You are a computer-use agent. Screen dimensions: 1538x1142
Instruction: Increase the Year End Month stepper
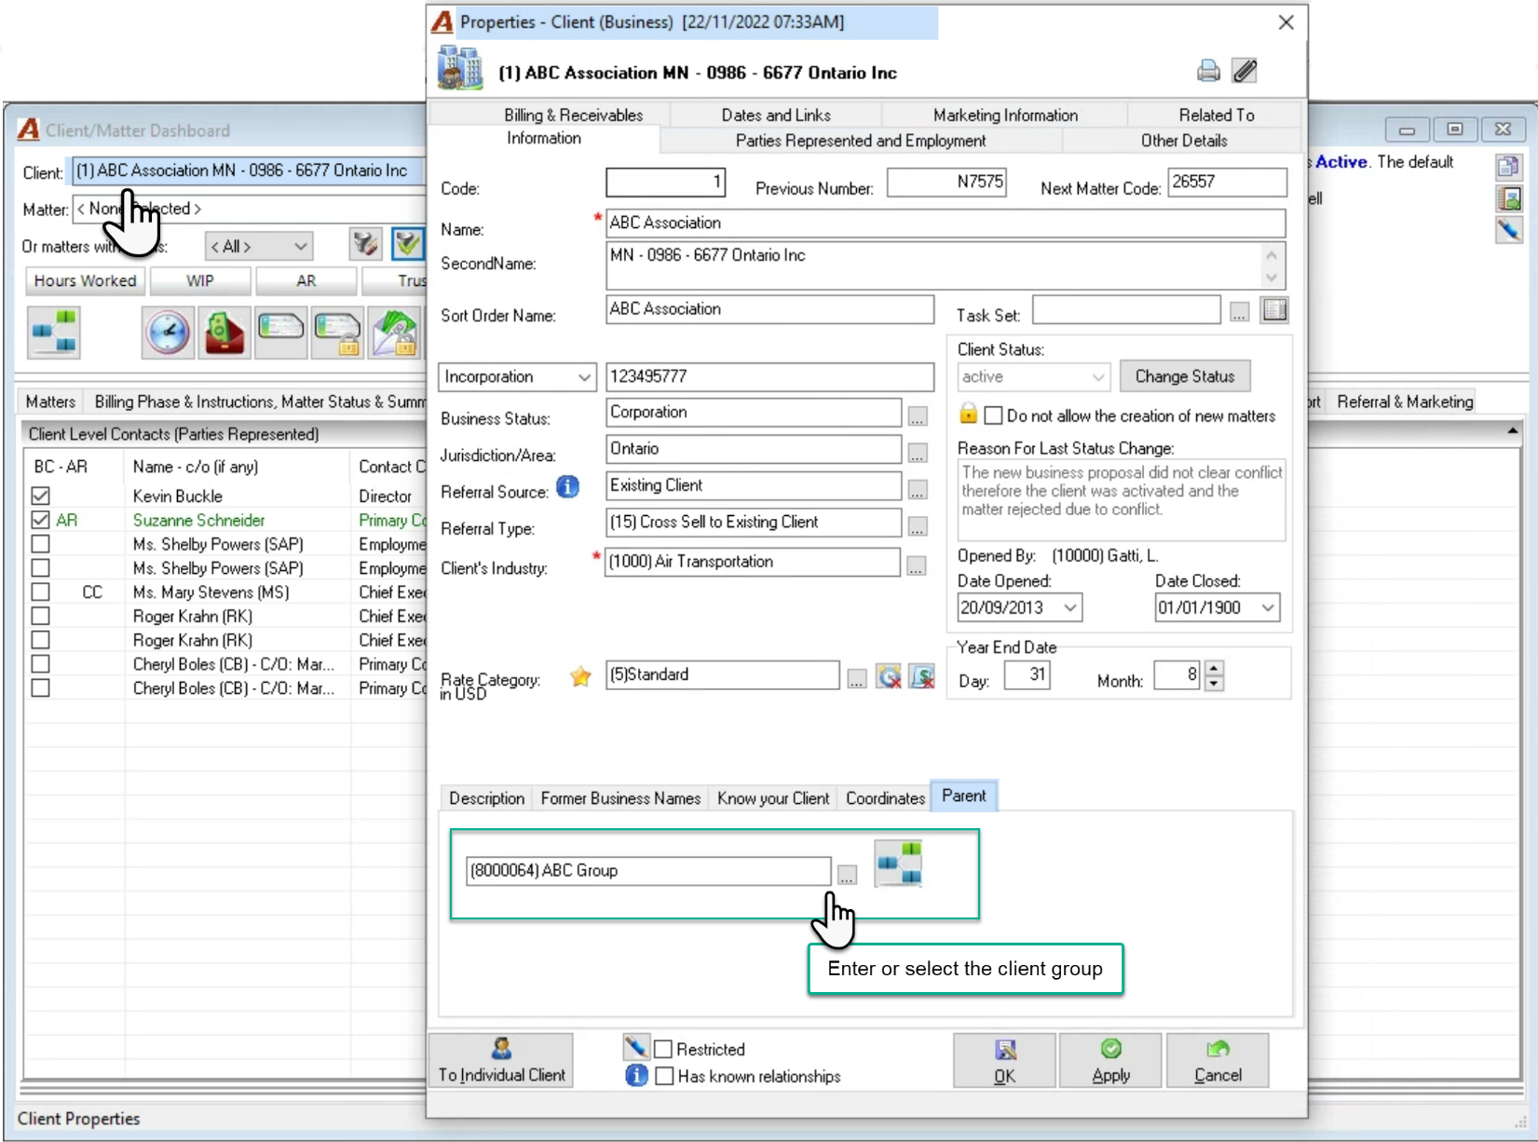pos(1213,668)
